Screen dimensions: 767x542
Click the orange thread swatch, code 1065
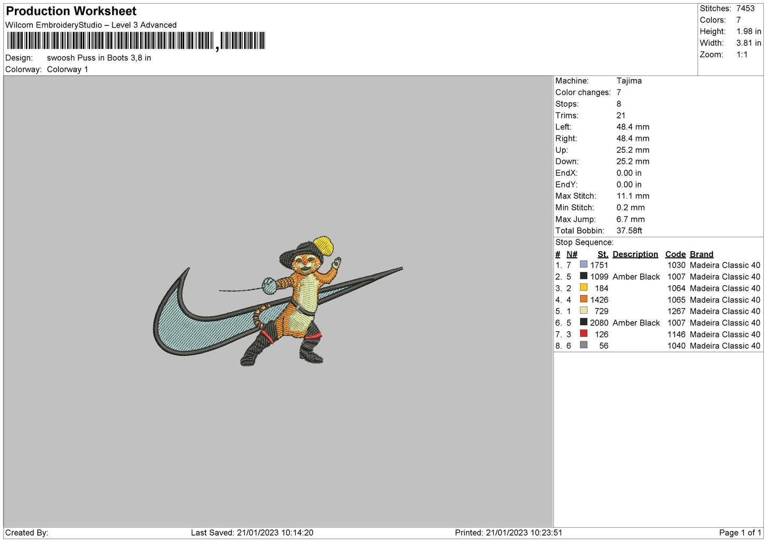coord(584,299)
